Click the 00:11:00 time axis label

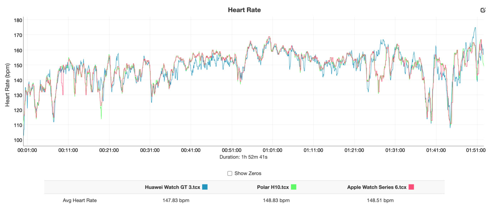pyautogui.click(x=68, y=150)
